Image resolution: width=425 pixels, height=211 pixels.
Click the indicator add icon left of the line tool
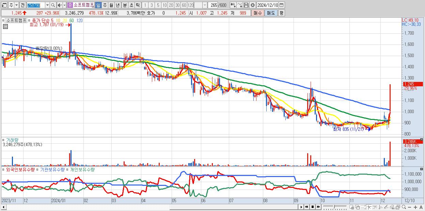[x=233, y=5]
